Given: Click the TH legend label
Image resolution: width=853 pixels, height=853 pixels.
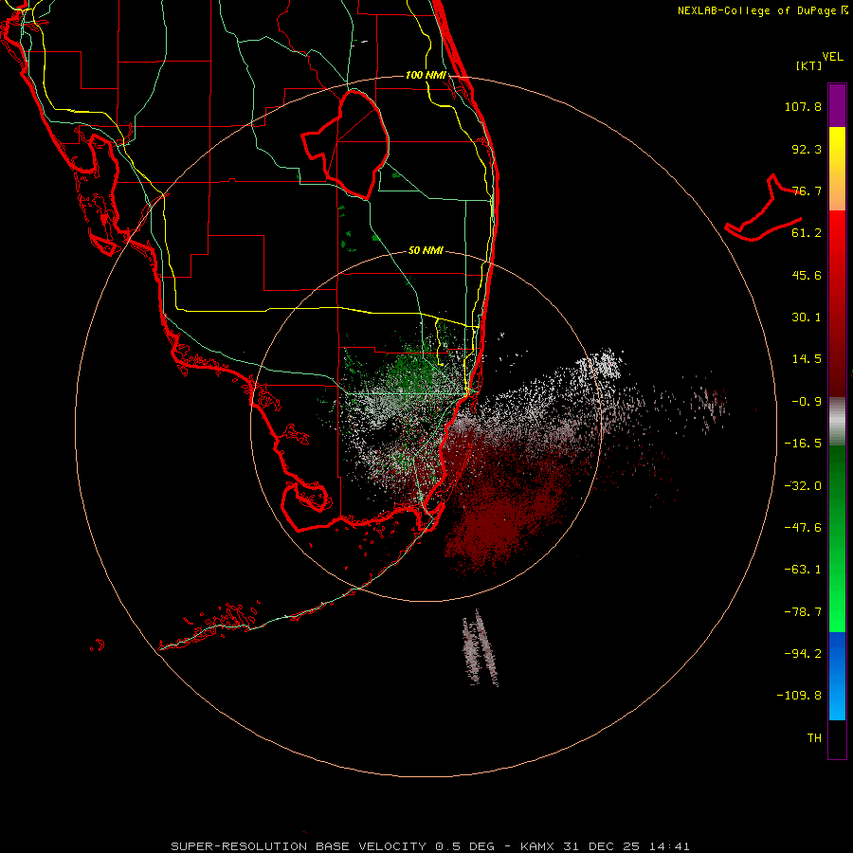Looking at the screenshot, I should (814, 738).
